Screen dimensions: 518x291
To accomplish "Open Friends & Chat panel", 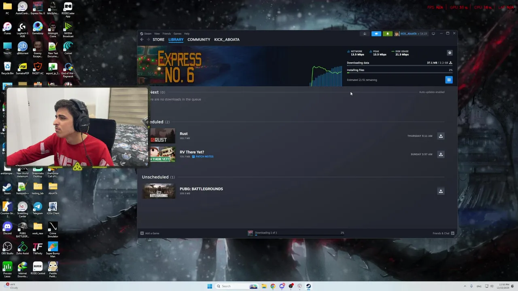I will 443,233.
